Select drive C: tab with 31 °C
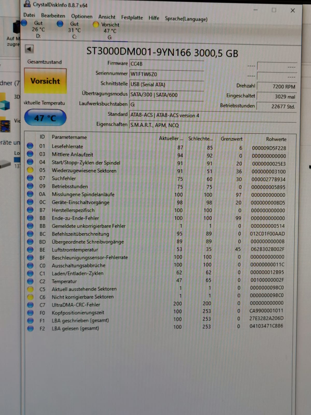This screenshot has width=311, height=415. click(70, 30)
